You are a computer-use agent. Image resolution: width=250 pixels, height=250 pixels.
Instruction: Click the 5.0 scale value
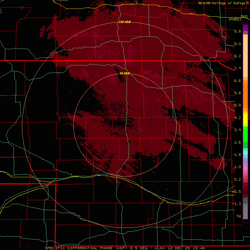click(237, 105)
